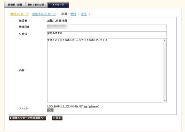Screen dimensions: 185x132
Task: Click the タイトル field showing 学問のすすめ
Action: [x=107, y=34]
